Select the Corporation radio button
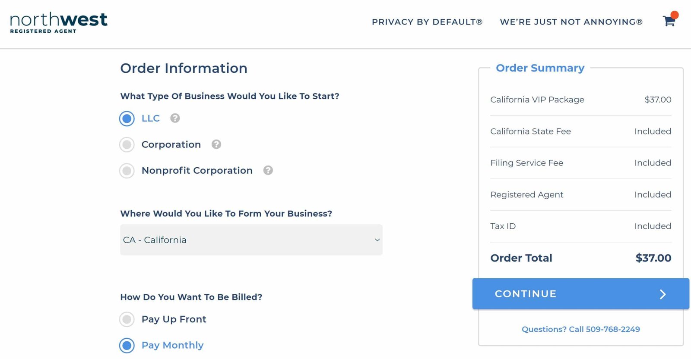The image size is (691, 359). [x=127, y=145]
